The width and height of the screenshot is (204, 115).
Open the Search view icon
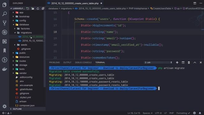(4, 14)
